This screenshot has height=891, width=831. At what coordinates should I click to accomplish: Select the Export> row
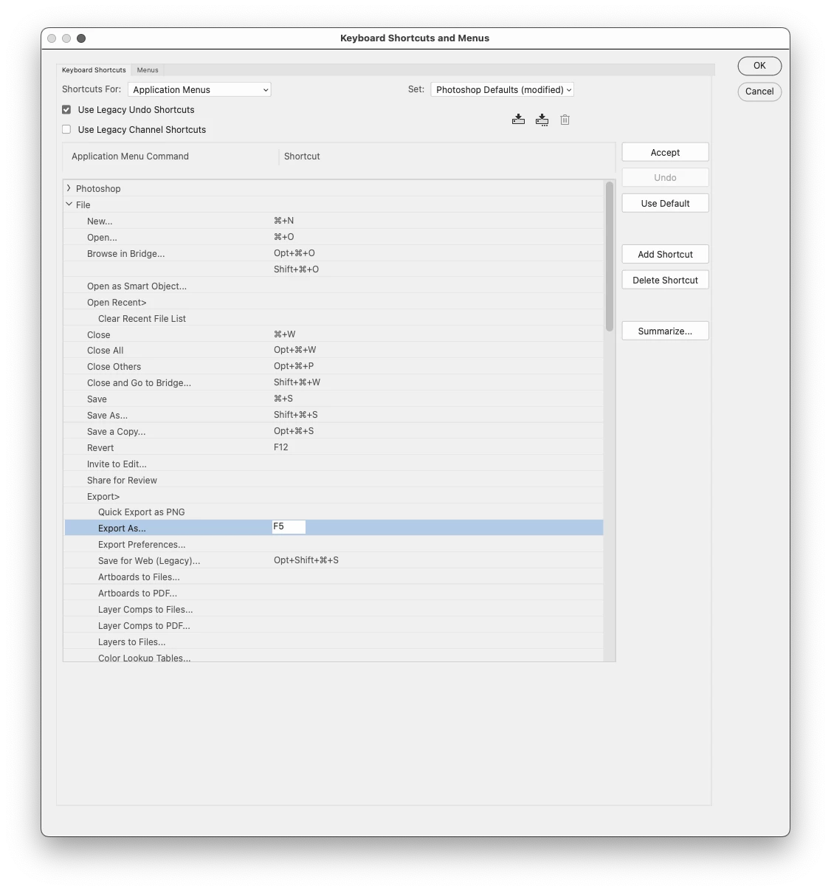[334, 496]
